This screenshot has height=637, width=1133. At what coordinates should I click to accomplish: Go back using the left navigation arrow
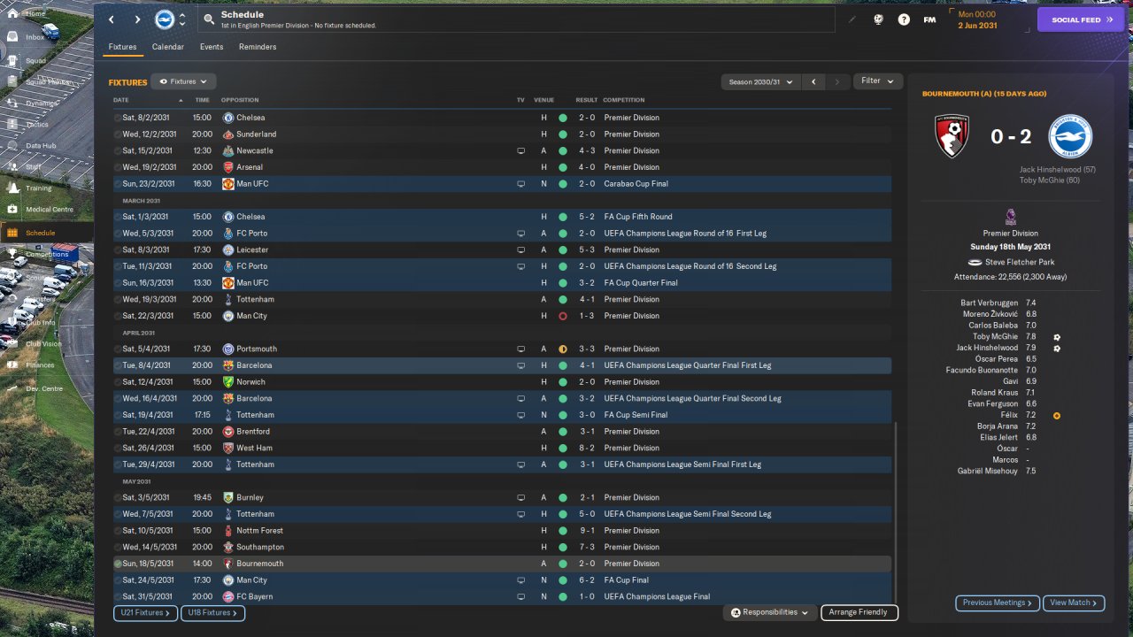(x=111, y=19)
